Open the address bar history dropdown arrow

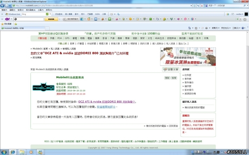[x=191, y=6]
